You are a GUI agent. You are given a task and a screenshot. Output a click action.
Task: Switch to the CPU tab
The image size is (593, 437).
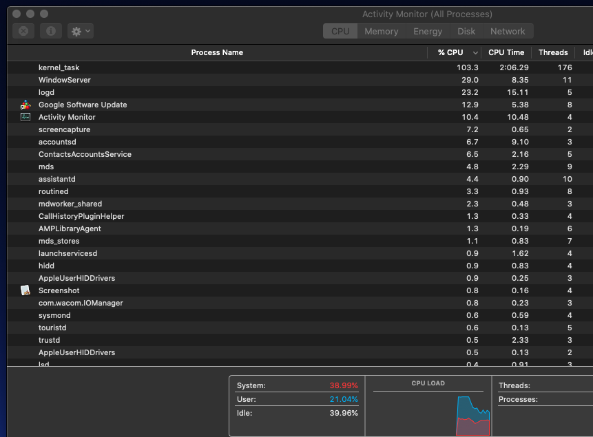click(340, 32)
